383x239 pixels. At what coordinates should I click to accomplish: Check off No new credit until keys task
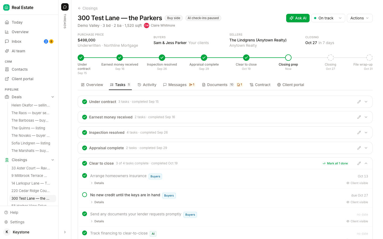coord(85,195)
